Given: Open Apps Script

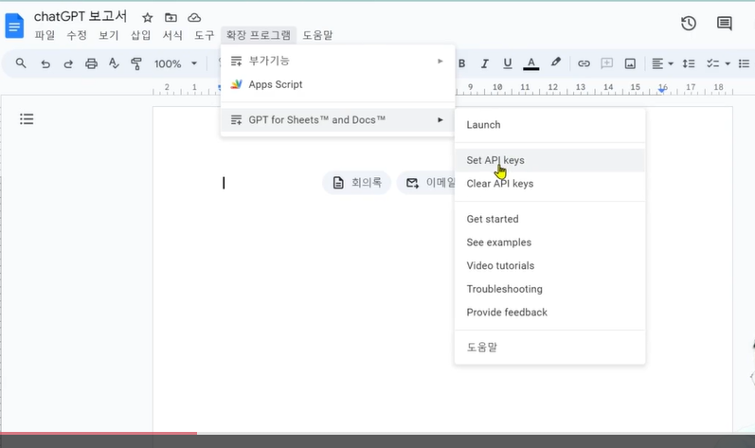Looking at the screenshot, I should tap(337, 84).
